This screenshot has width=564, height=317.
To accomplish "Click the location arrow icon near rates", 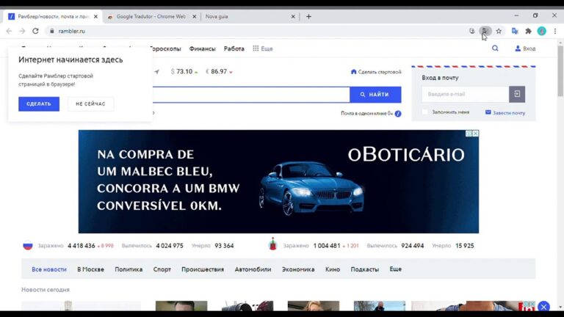I will [x=156, y=71].
